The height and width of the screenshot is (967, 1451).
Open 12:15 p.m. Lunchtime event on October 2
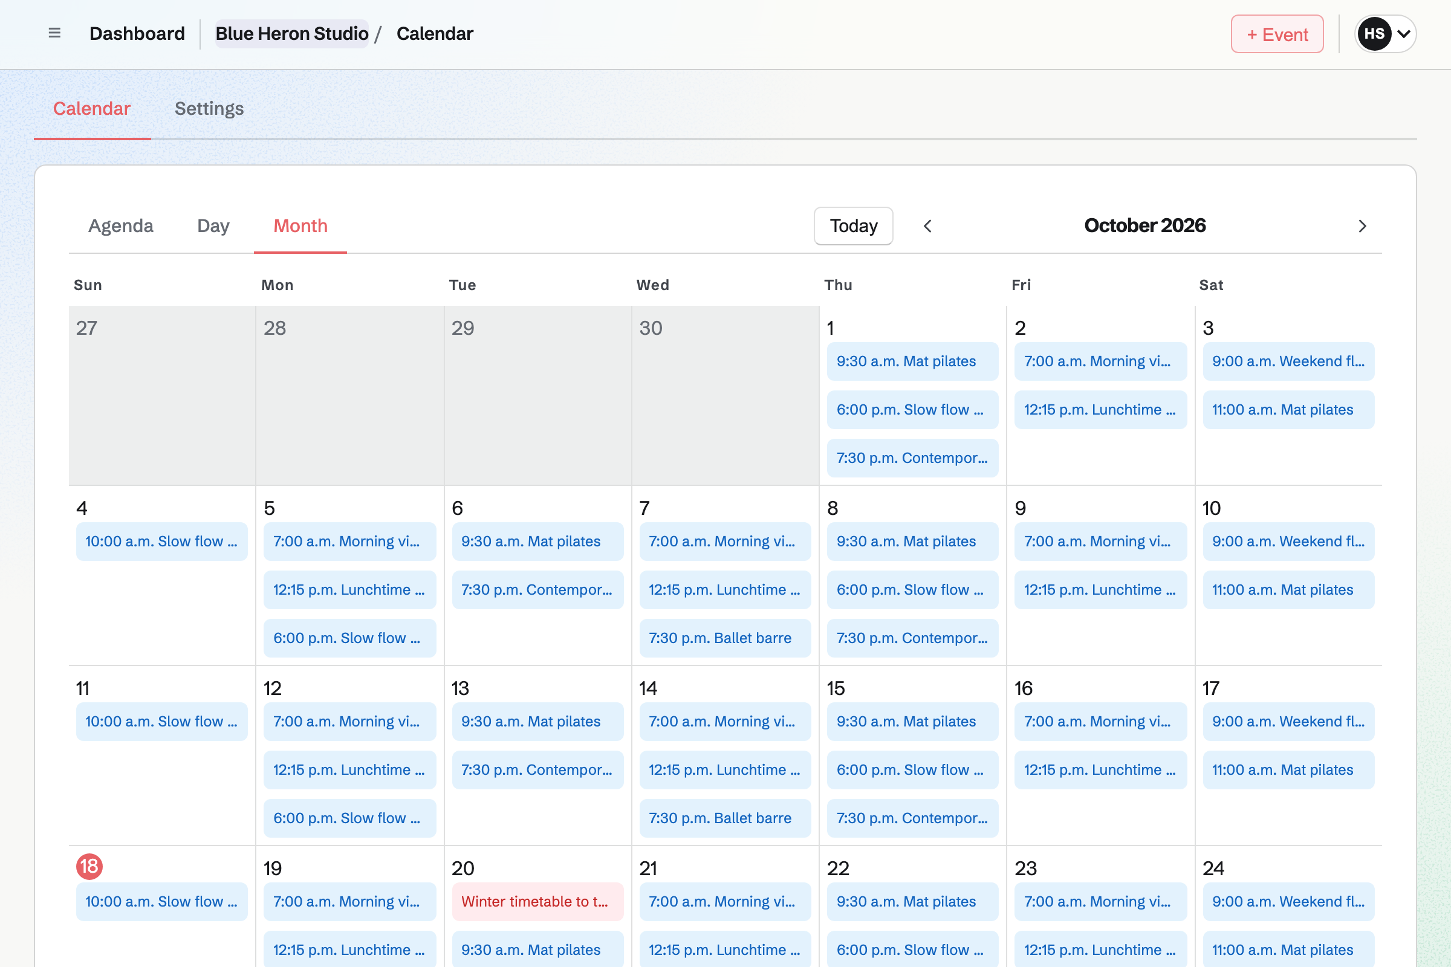[1100, 410]
